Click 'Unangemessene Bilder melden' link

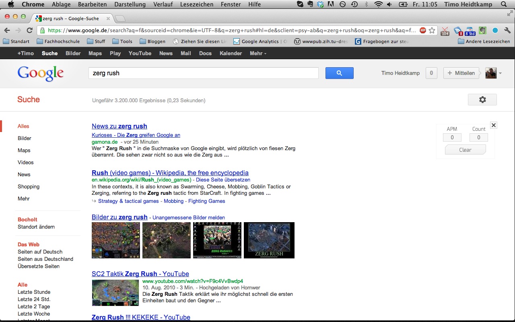click(189, 218)
